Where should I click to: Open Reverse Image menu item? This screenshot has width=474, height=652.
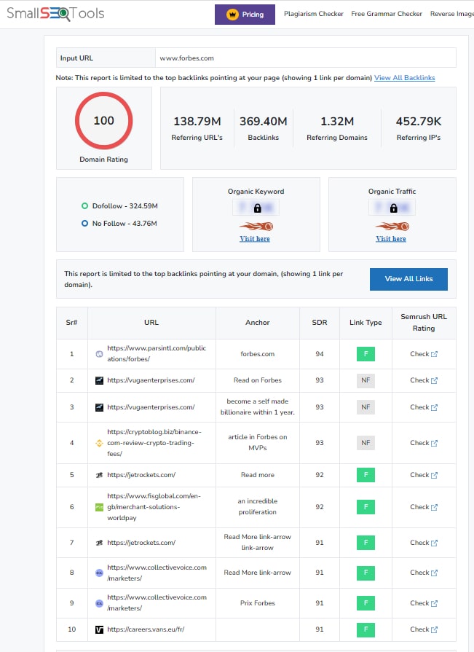452,14
